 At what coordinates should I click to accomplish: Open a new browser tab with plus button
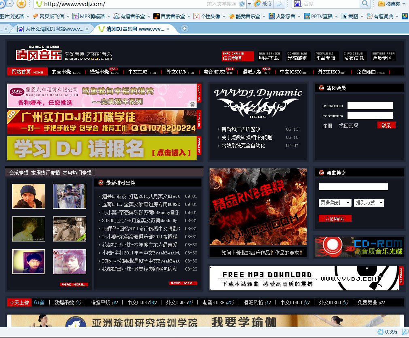[x=184, y=28]
